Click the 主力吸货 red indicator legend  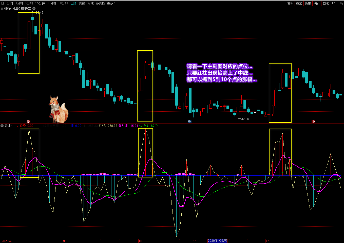click(23, 126)
